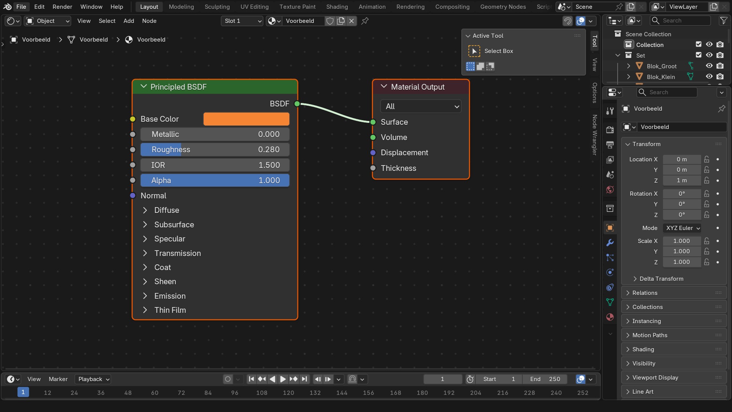The image size is (732, 412).
Task: Click the Marker menu in timeline
Action: (58, 379)
